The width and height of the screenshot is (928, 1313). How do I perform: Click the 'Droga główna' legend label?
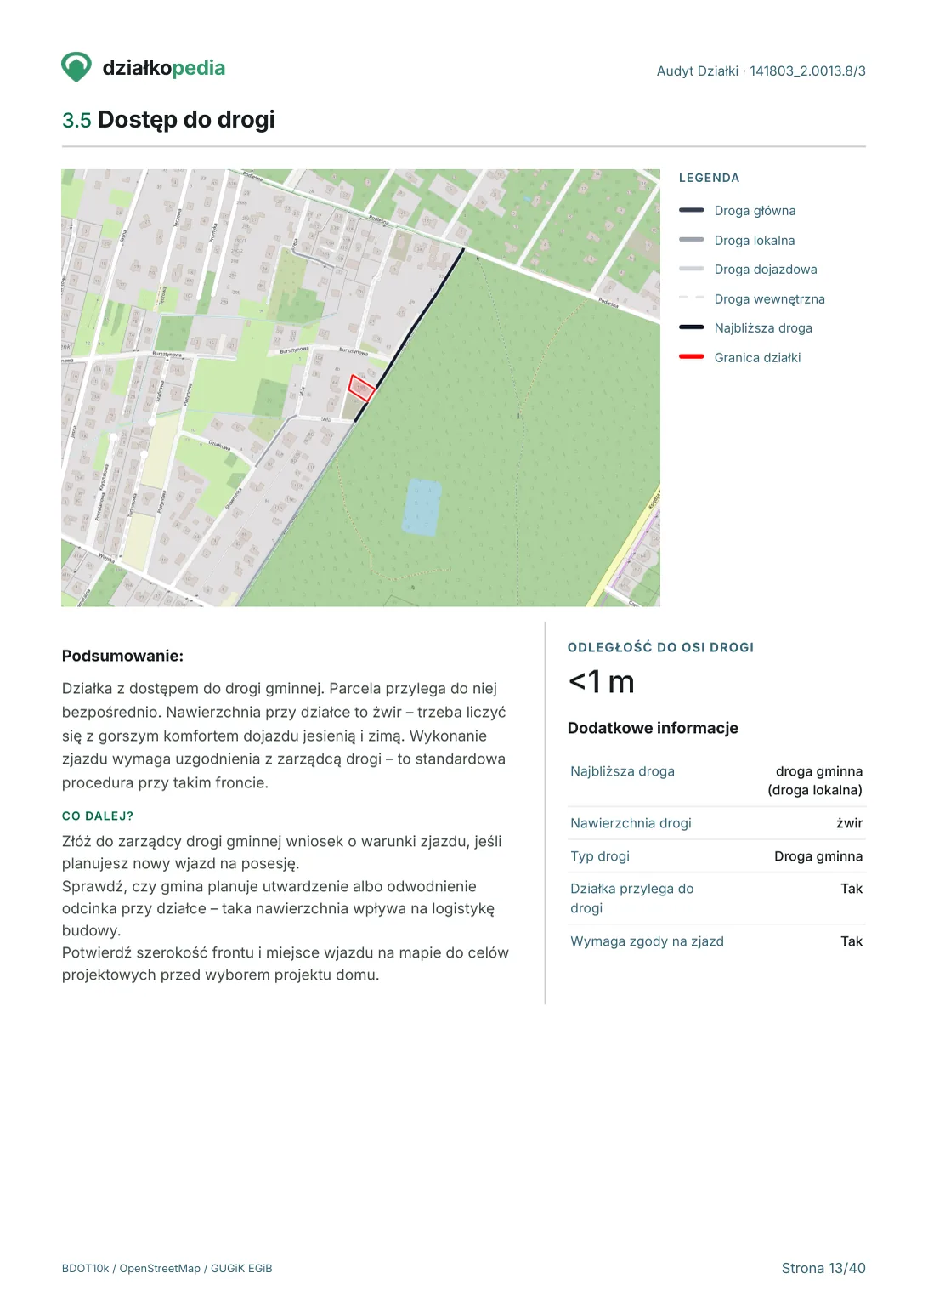[755, 211]
